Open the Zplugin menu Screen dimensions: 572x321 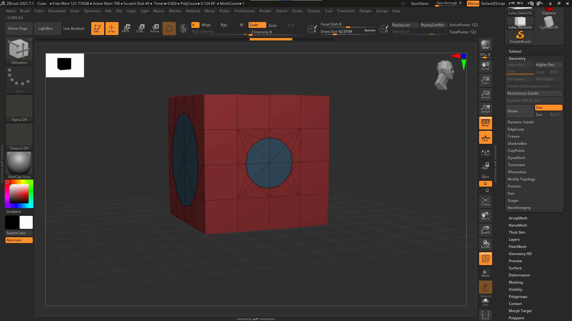pos(365,11)
